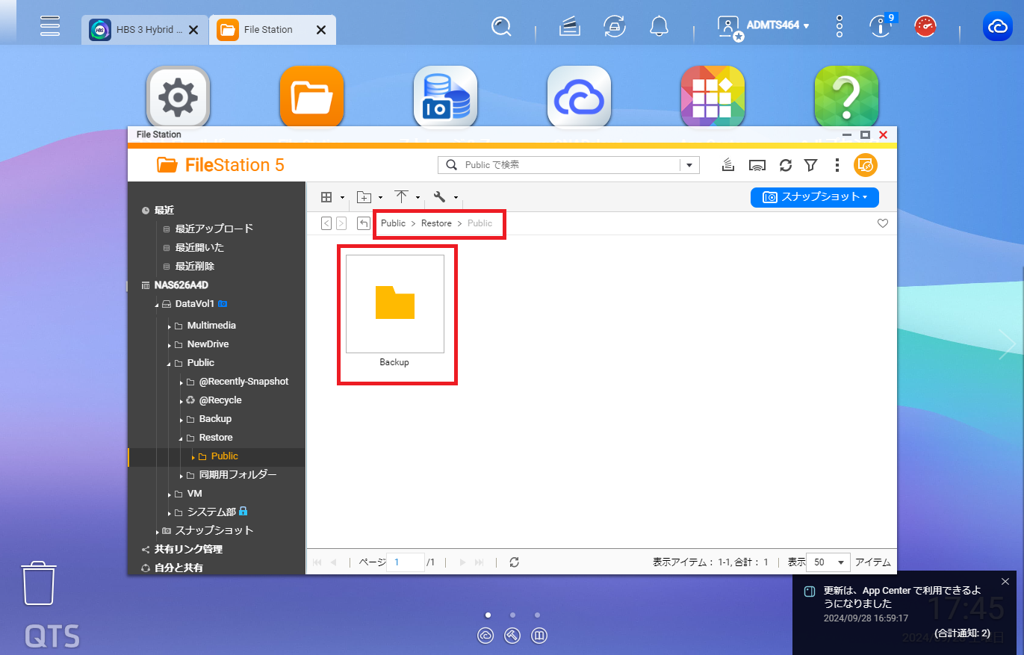Select システム部 locked folder
Image resolution: width=1024 pixels, height=655 pixels.
(211, 512)
